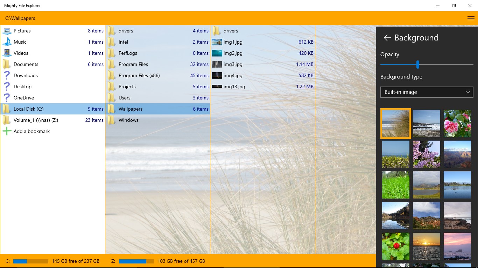Click the Videos film icon
The image size is (478, 268).
tap(7, 53)
